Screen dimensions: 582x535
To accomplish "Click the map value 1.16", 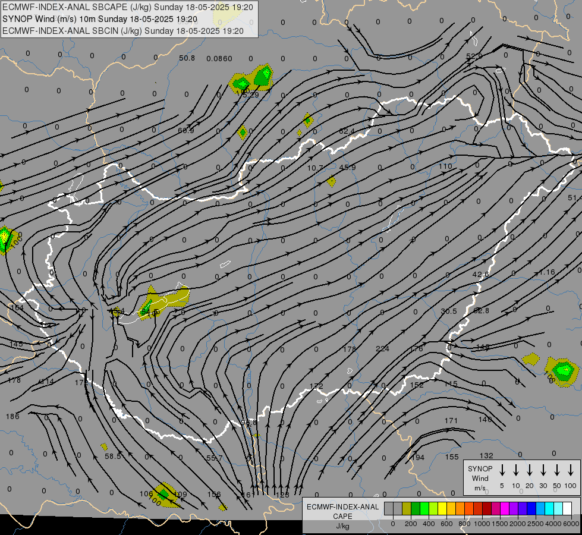I will point(547,272).
